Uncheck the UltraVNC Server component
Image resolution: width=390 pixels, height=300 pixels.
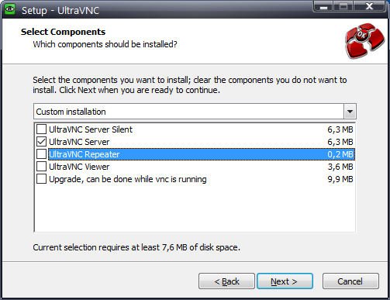click(41, 142)
